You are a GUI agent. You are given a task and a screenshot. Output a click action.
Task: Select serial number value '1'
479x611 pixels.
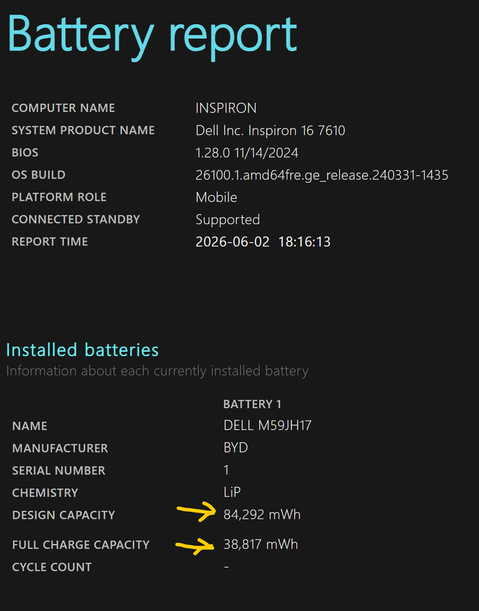(226, 470)
